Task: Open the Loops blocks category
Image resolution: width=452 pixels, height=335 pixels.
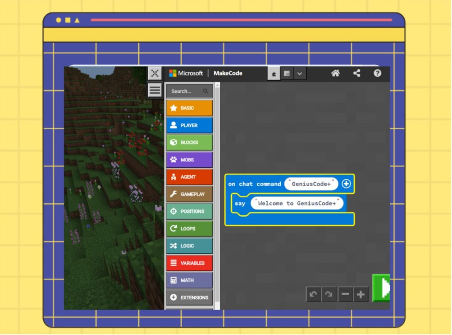Action: click(x=189, y=229)
